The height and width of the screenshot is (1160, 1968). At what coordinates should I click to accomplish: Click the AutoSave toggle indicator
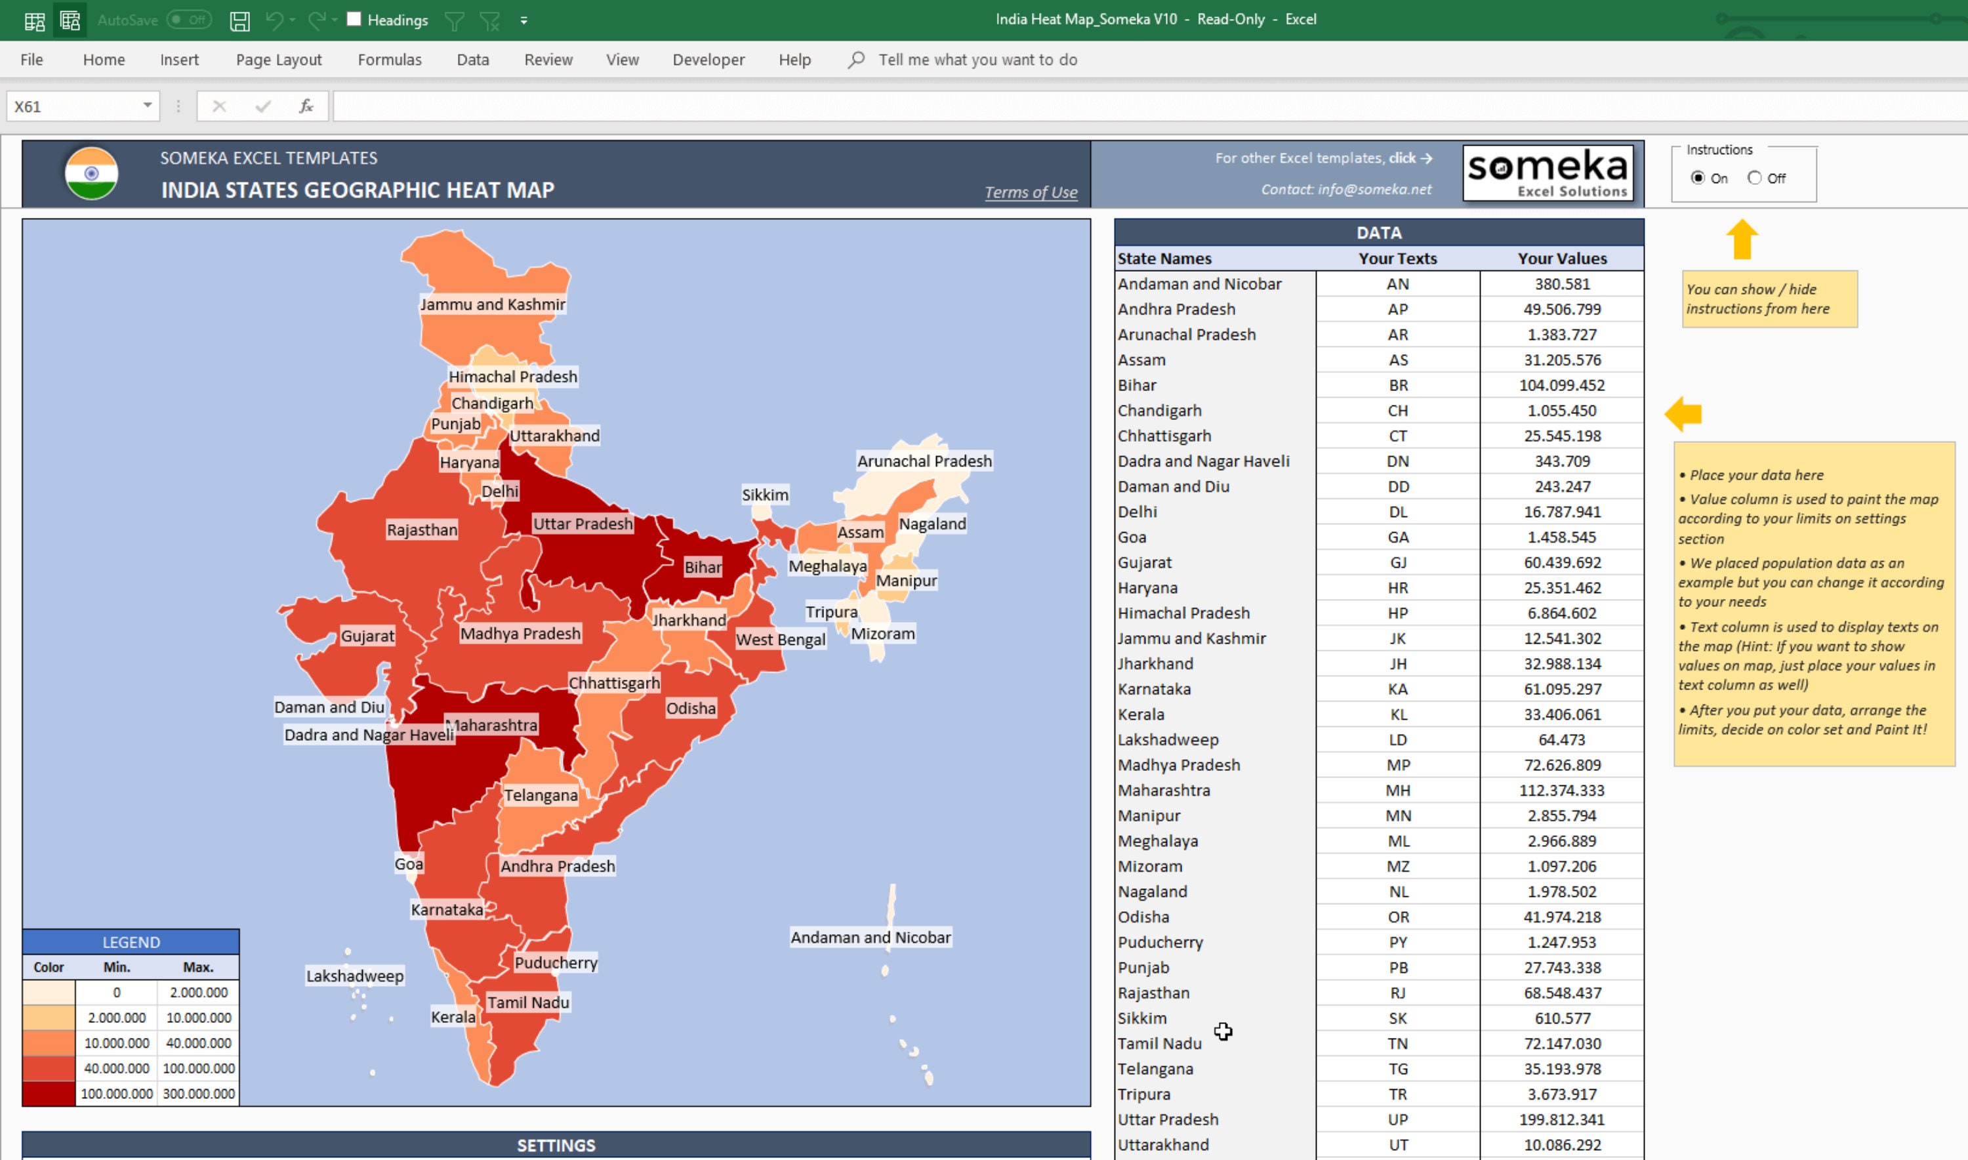[189, 18]
